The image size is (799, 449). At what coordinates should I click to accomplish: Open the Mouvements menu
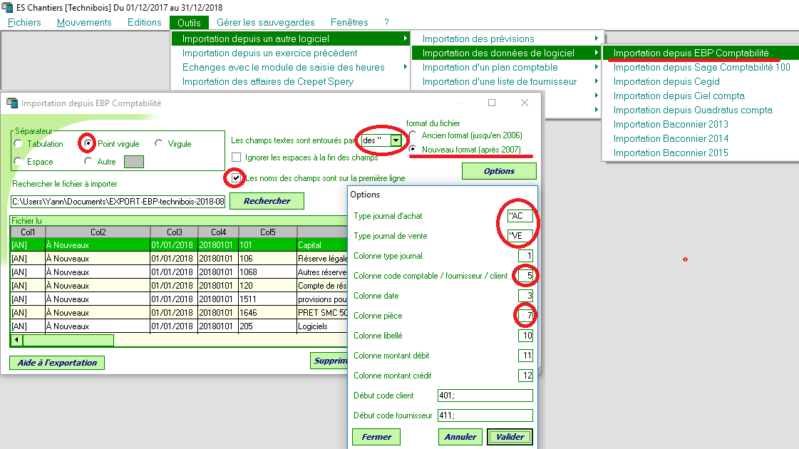coord(84,22)
